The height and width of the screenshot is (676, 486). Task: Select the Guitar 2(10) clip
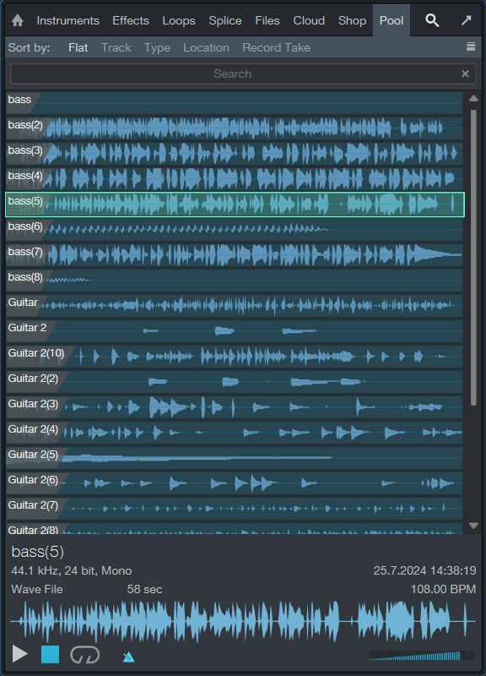click(x=235, y=356)
